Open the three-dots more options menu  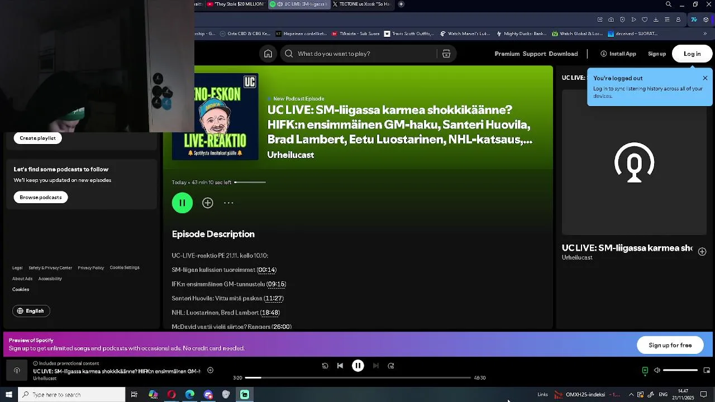tap(228, 203)
